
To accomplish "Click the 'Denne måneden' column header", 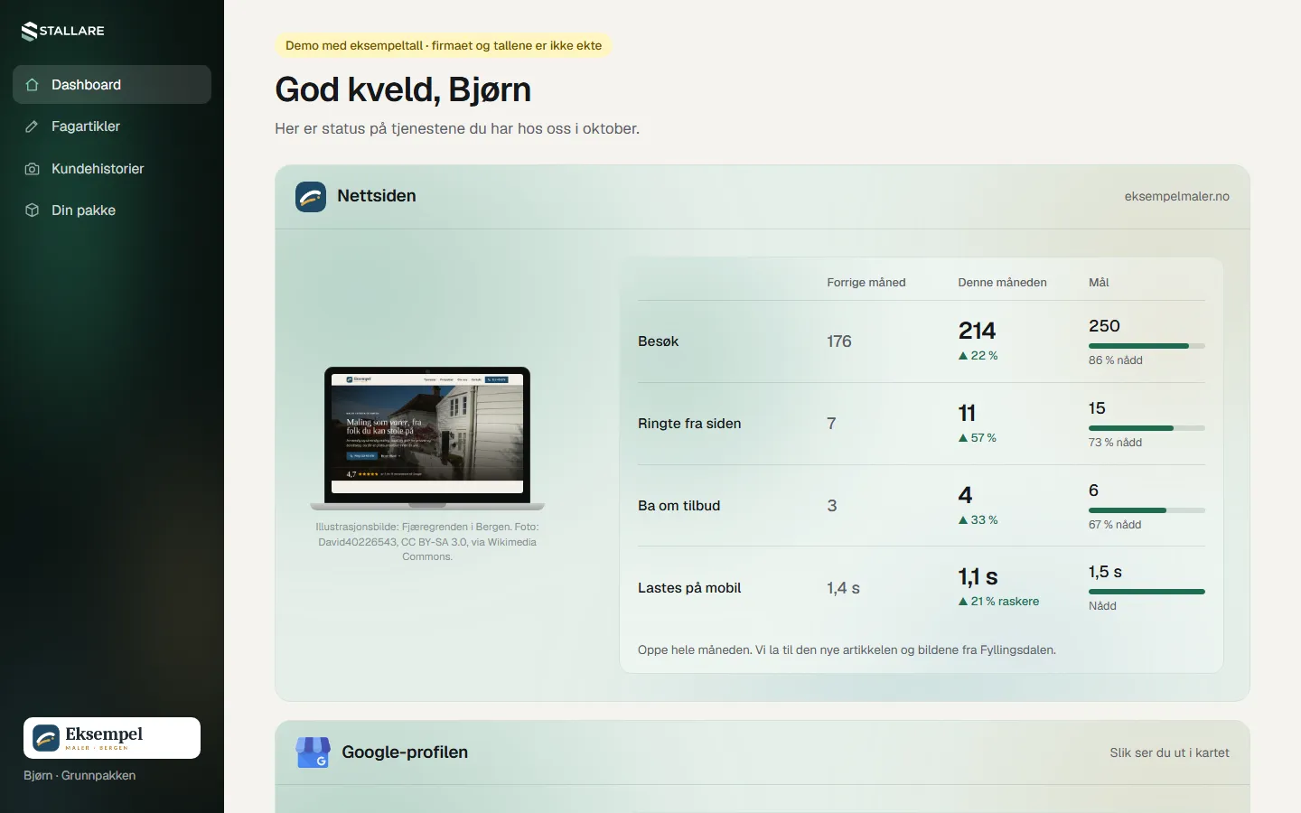I will [1002, 283].
